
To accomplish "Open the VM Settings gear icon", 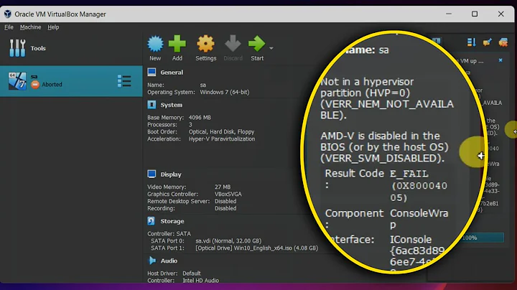I will pos(206,44).
